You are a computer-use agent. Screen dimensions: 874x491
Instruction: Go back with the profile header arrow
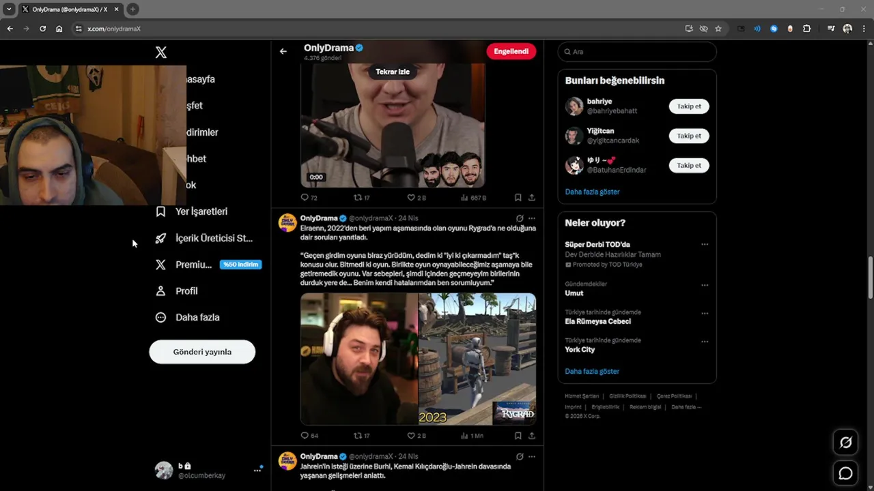coord(283,51)
